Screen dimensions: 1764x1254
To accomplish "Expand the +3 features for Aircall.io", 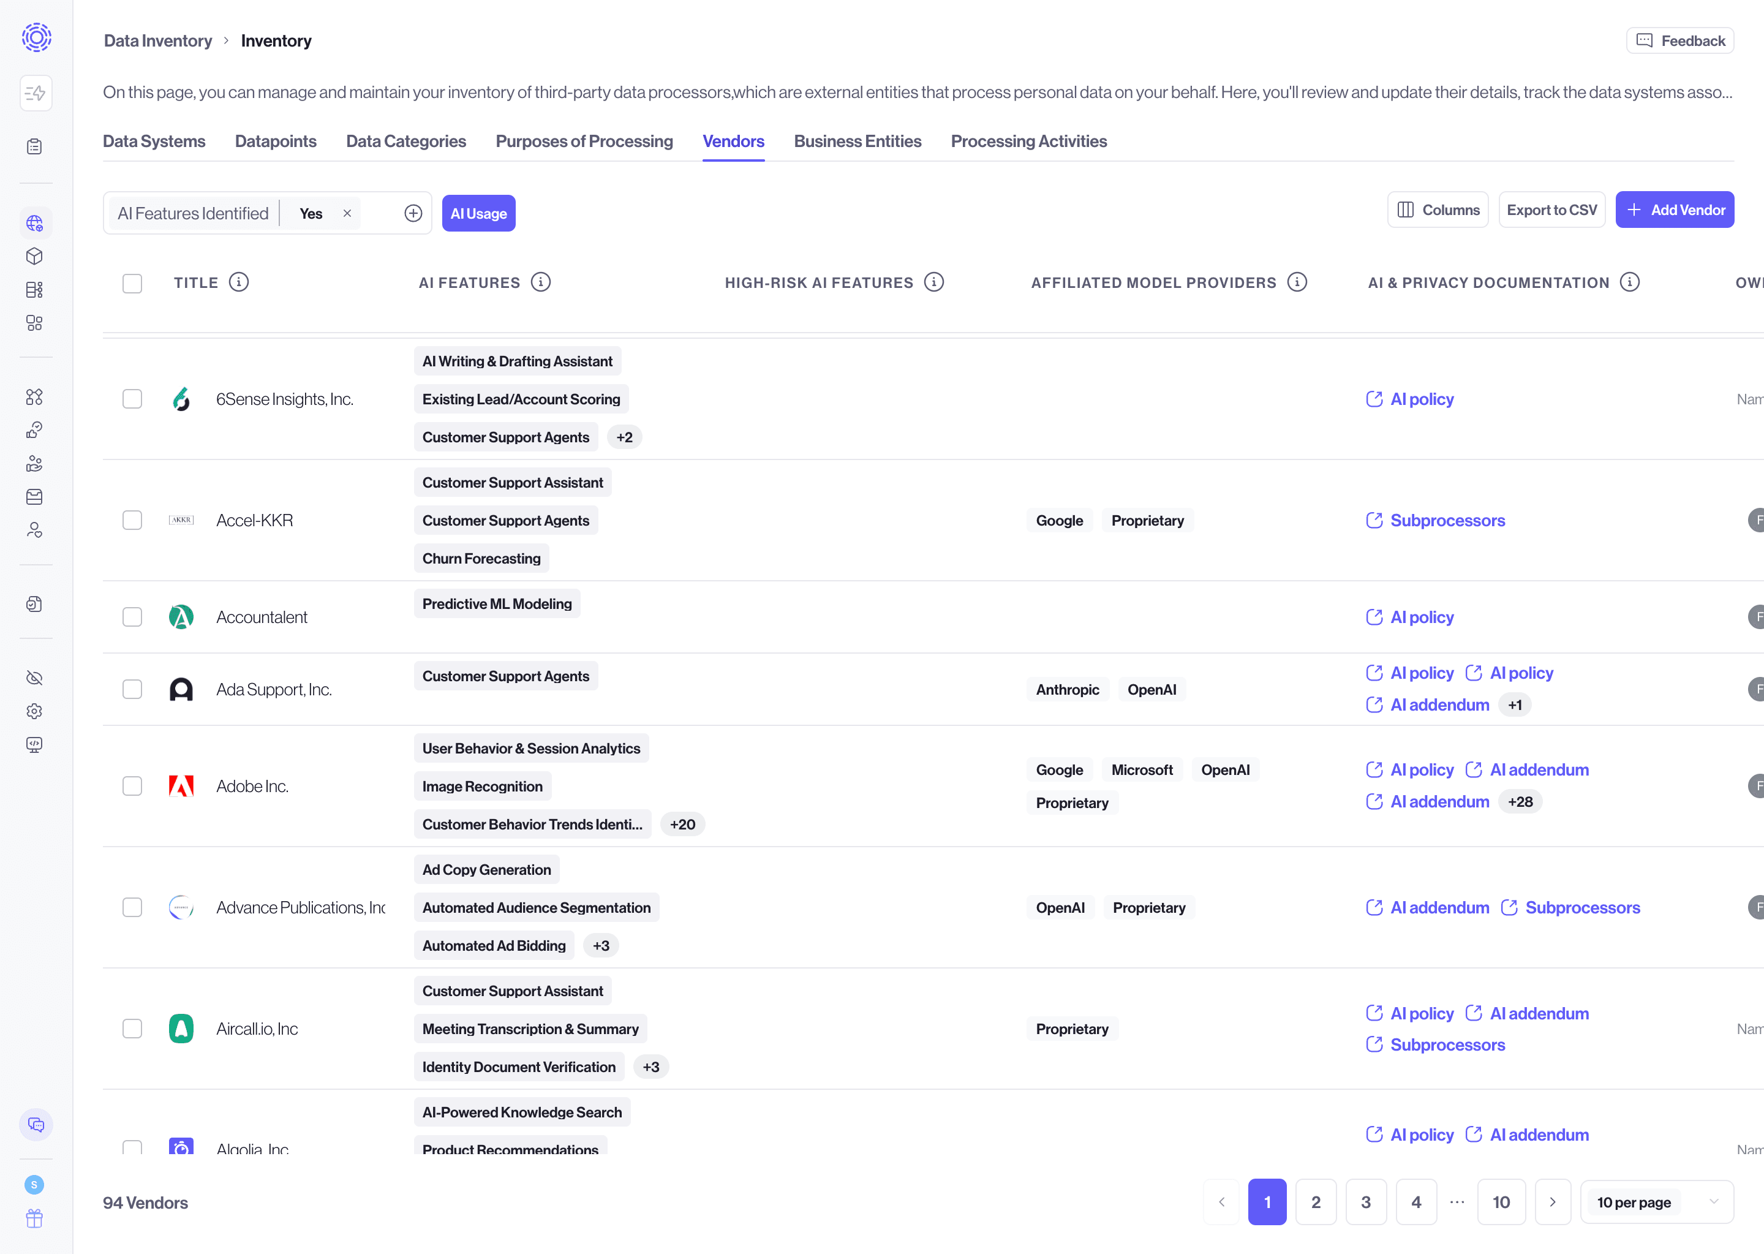I will (x=651, y=1067).
